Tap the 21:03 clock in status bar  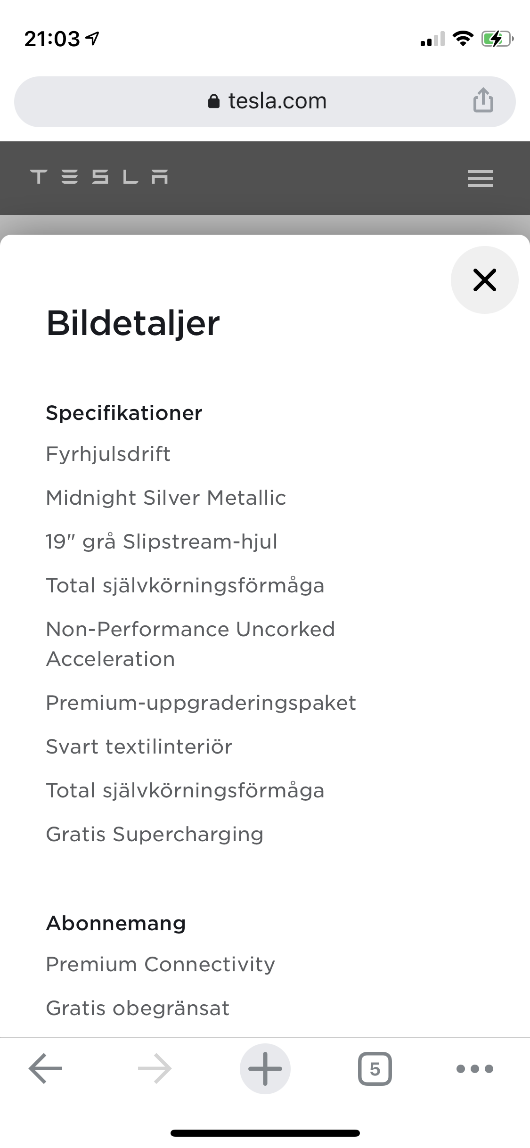[52, 39]
